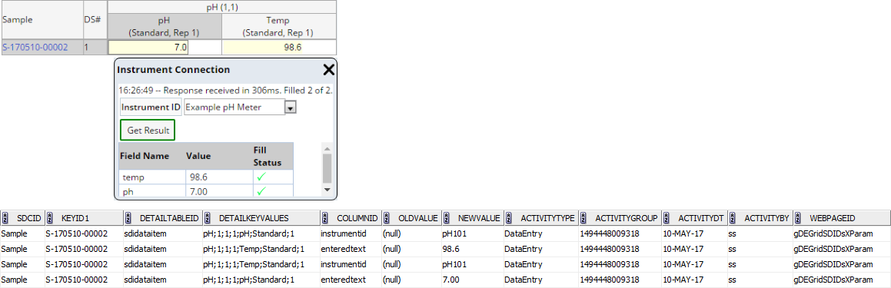The height and width of the screenshot is (288, 891).
Task: Click the DS# column header
Action: click(x=95, y=19)
